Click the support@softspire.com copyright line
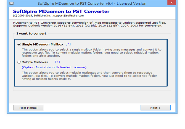 coord(48,16)
